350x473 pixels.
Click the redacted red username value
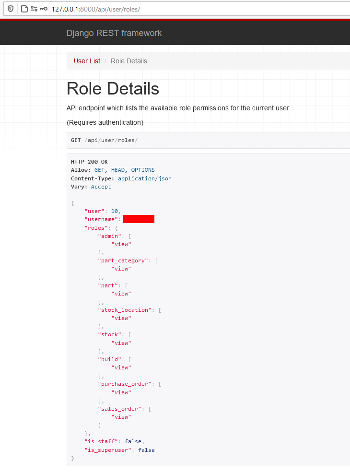tap(139, 219)
